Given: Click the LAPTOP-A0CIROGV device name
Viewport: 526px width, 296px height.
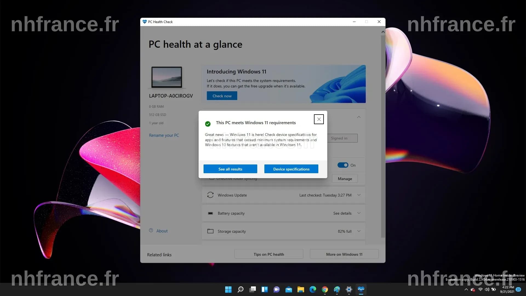Looking at the screenshot, I should [x=171, y=96].
